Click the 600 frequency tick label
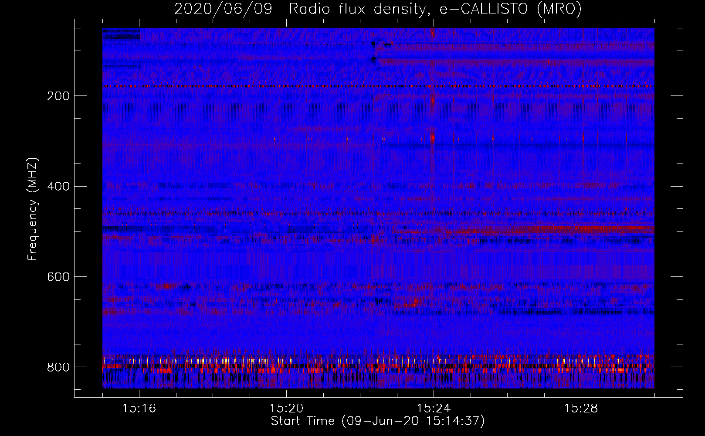Viewport: 705px width, 436px height. coord(58,277)
